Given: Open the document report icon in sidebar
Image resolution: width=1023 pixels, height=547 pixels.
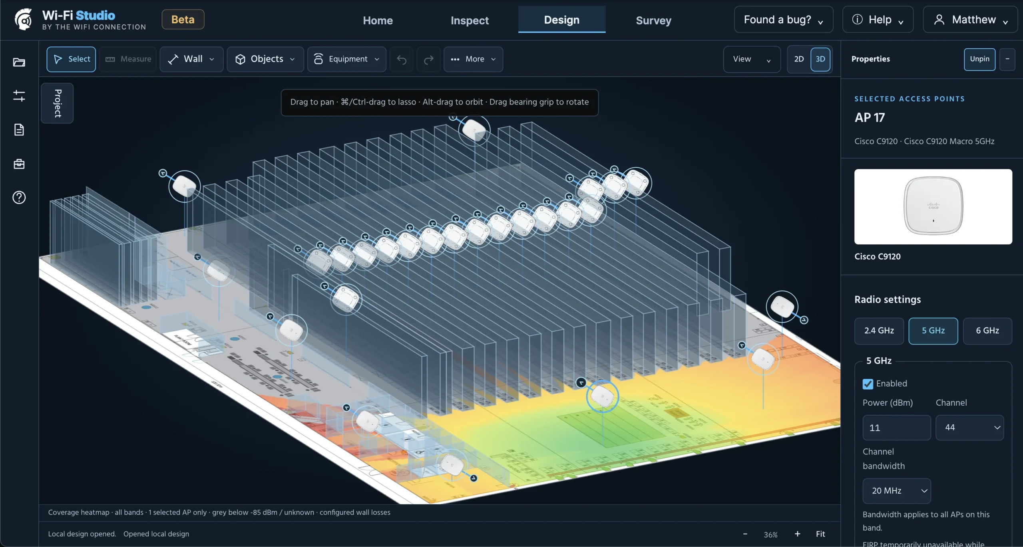Looking at the screenshot, I should point(19,130).
